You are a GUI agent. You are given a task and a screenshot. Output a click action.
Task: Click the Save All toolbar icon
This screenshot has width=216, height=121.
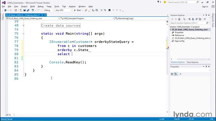point(28,10)
